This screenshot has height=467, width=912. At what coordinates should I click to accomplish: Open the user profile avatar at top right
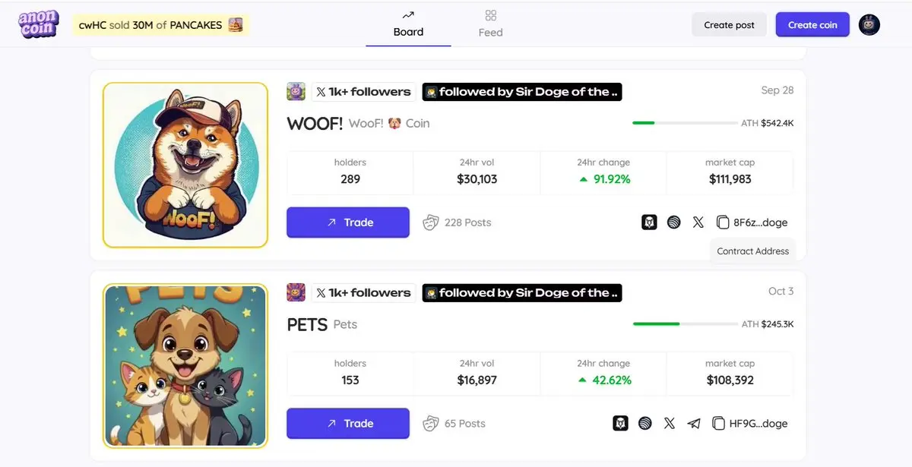pyautogui.click(x=869, y=24)
